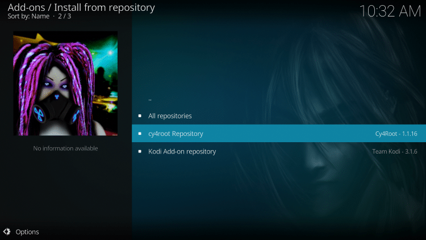426x240 pixels.
Task: Open Kodi Add-on repository
Action: point(279,151)
